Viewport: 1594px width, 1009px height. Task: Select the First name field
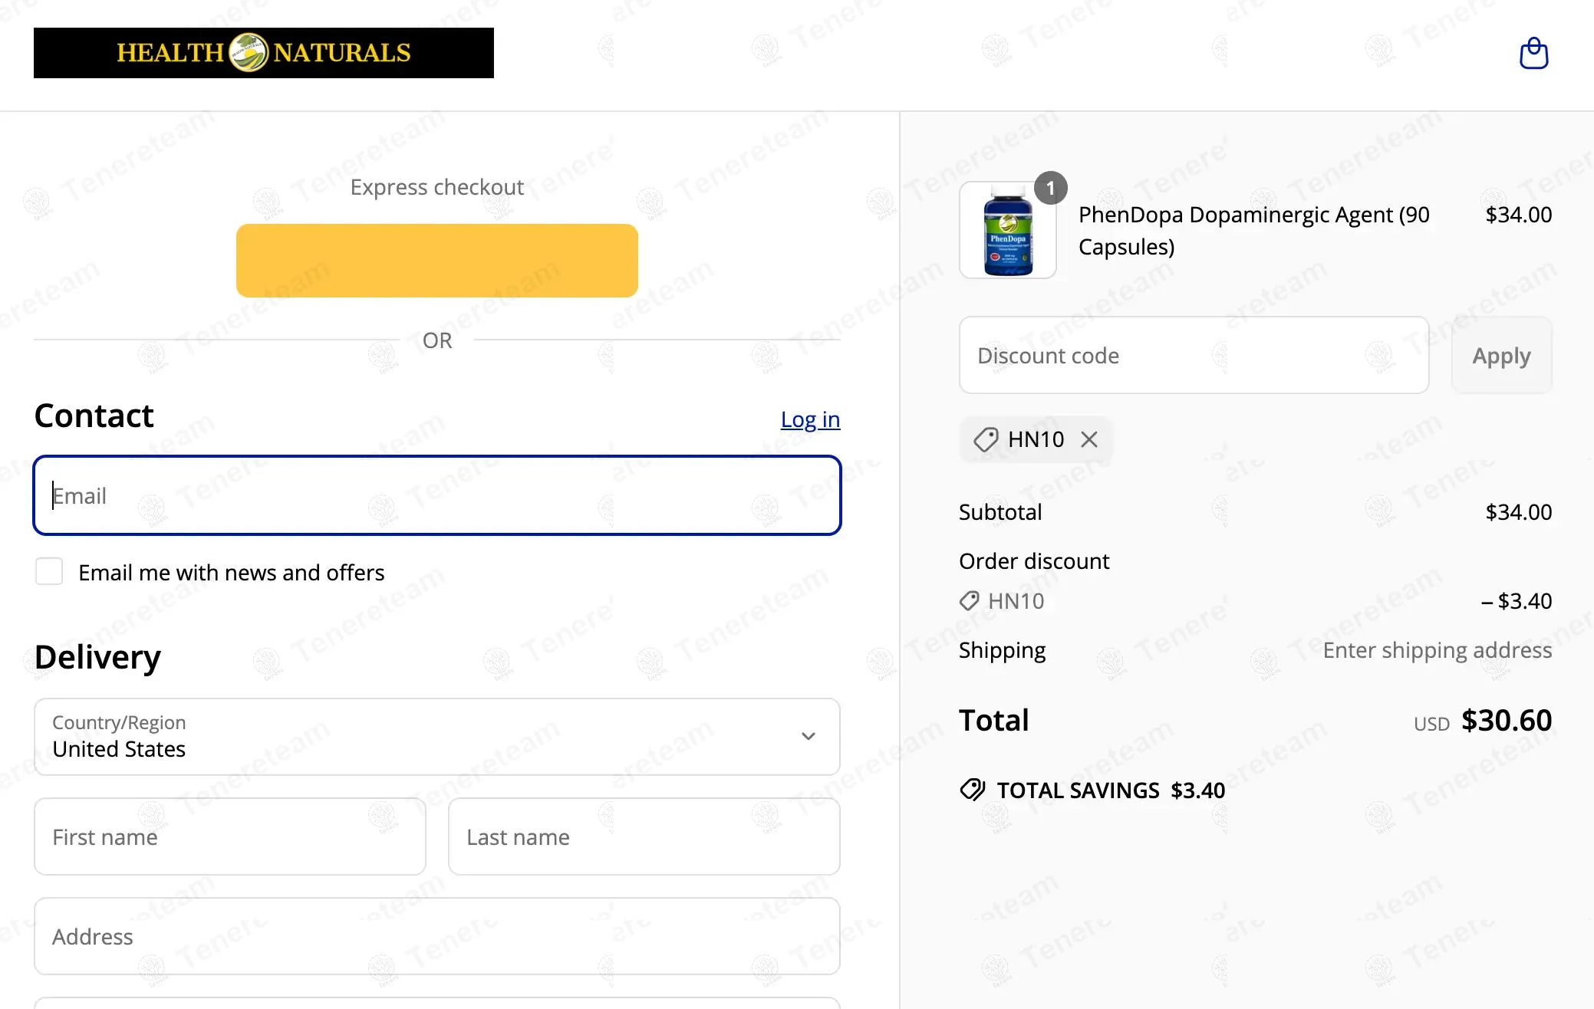tap(230, 836)
